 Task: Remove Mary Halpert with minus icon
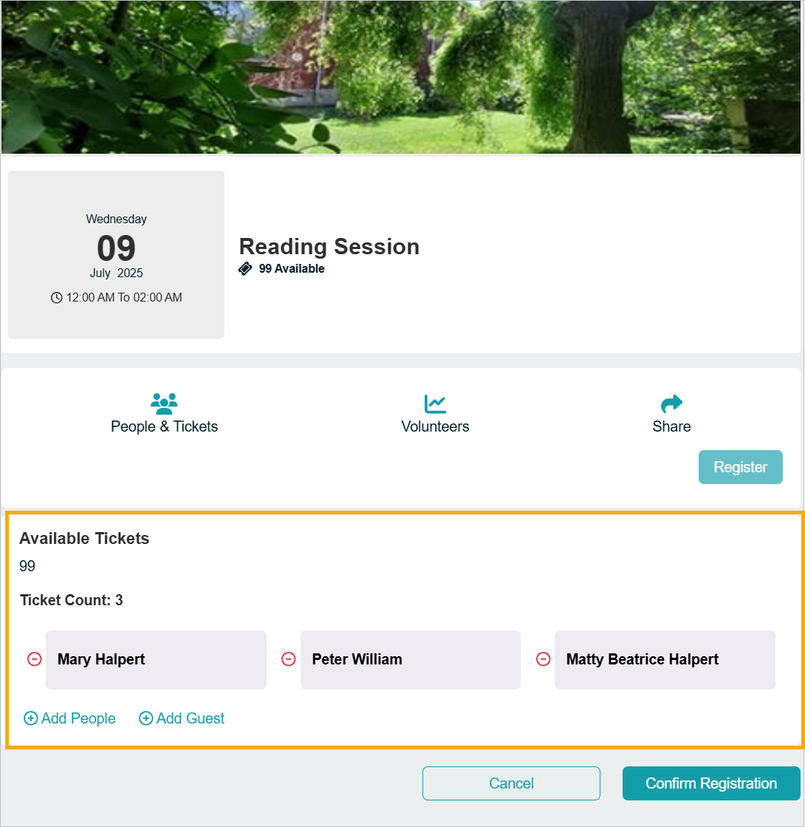(x=34, y=659)
